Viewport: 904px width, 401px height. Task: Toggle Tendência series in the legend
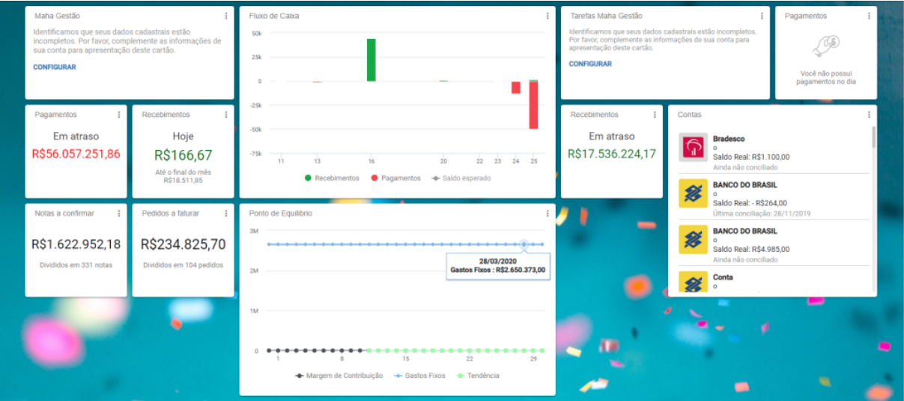[x=477, y=376]
